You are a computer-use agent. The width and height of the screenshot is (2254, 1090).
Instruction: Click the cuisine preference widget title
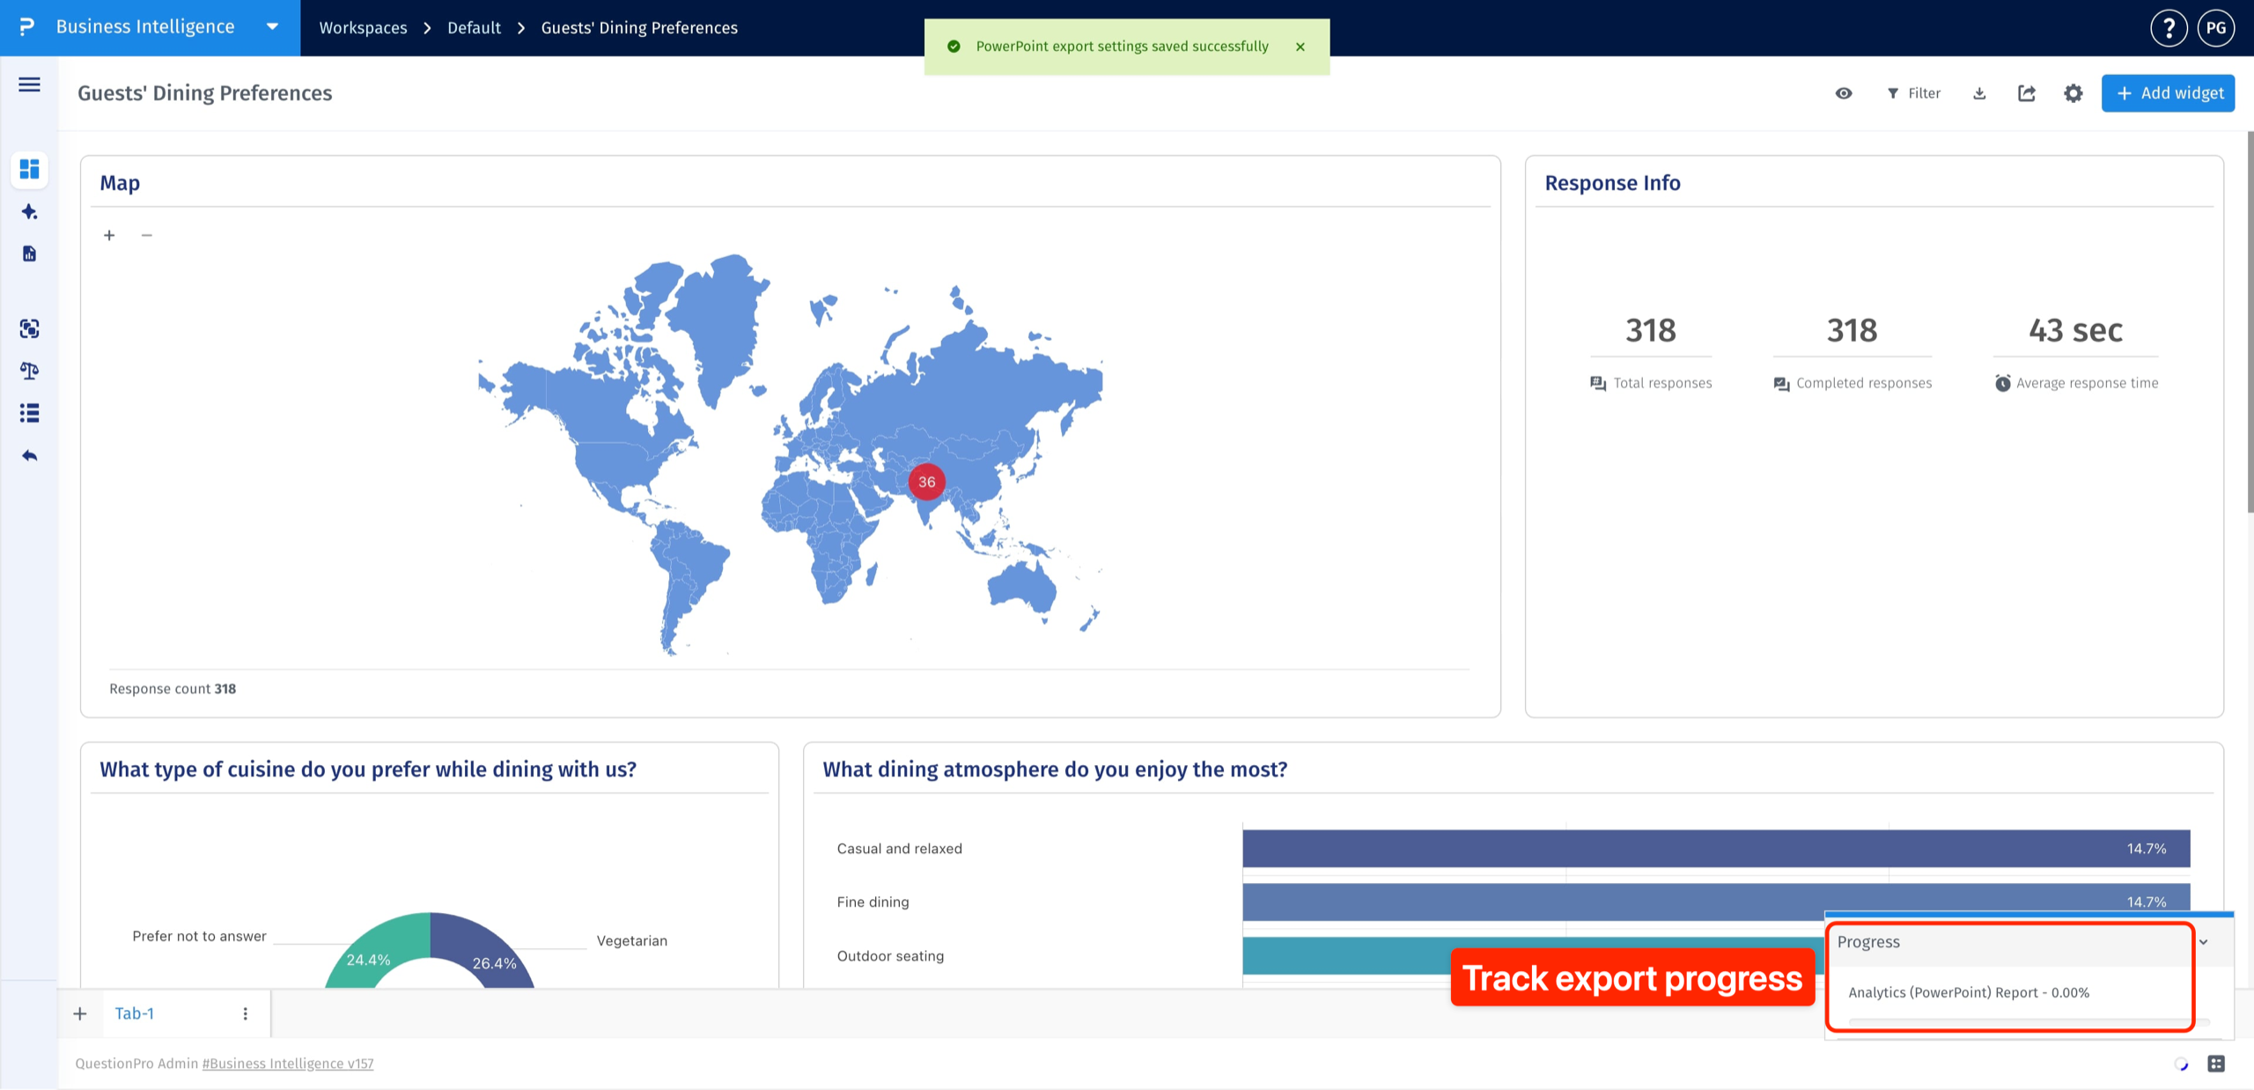[x=368, y=770]
